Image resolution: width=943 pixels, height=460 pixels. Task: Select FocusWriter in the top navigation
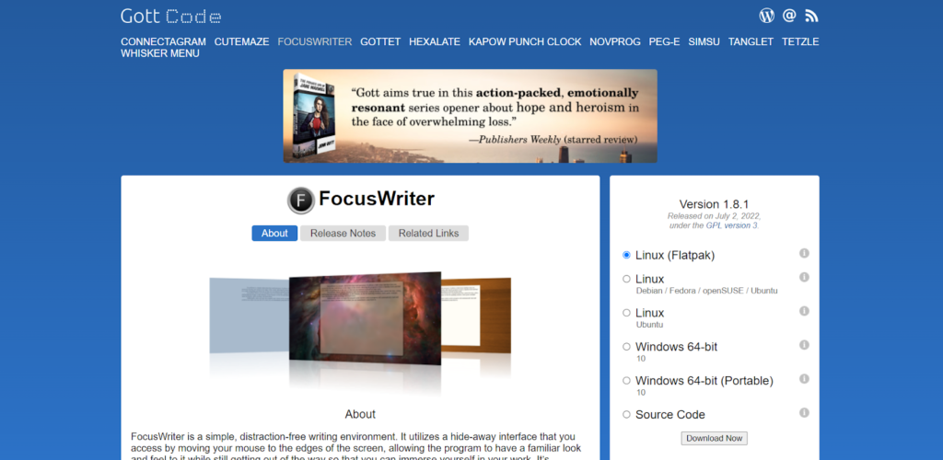315,42
